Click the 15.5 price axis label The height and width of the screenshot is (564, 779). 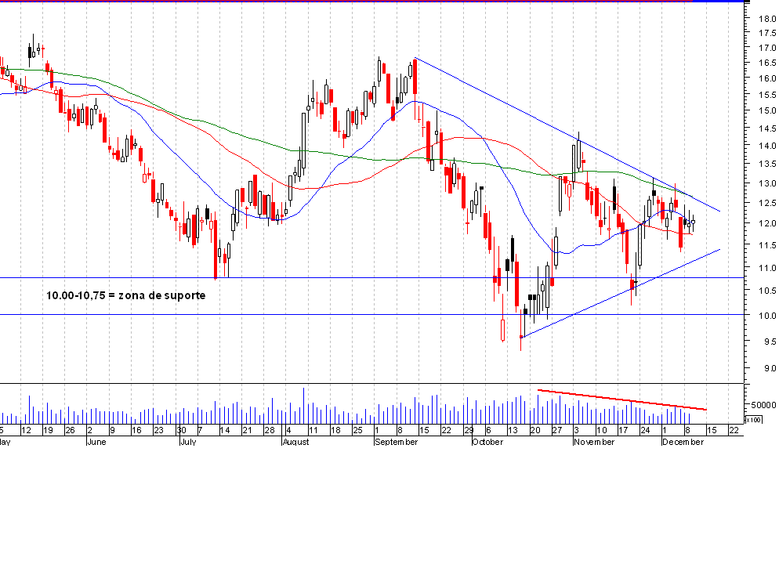[x=767, y=95]
